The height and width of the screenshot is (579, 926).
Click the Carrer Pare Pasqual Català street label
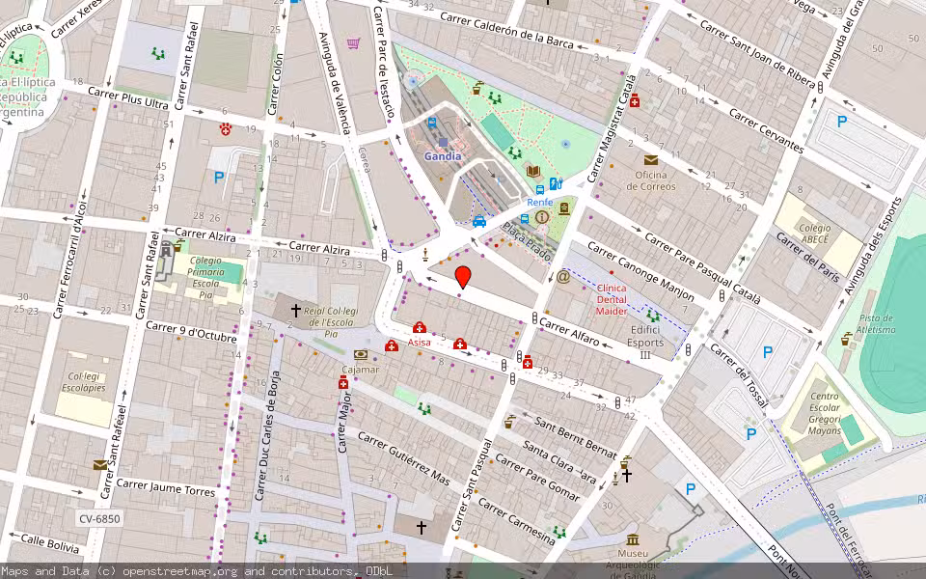pos(702,268)
